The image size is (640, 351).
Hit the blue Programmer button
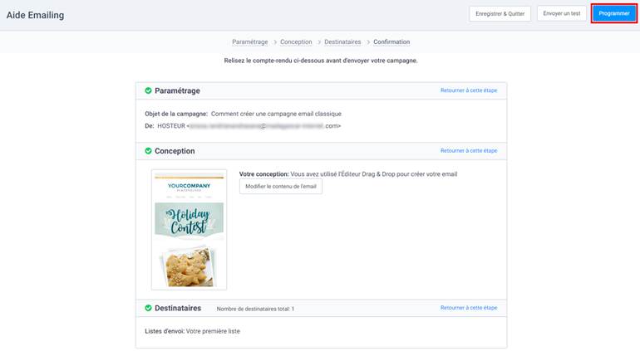[x=613, y=14]
